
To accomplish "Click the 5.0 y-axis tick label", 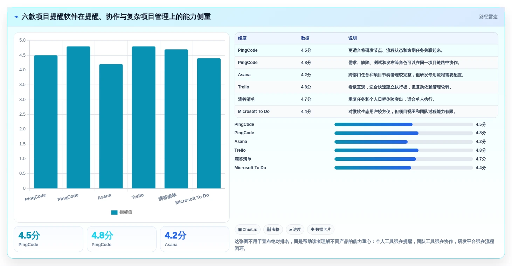I will pyautogui.click(x=22, y=40).
